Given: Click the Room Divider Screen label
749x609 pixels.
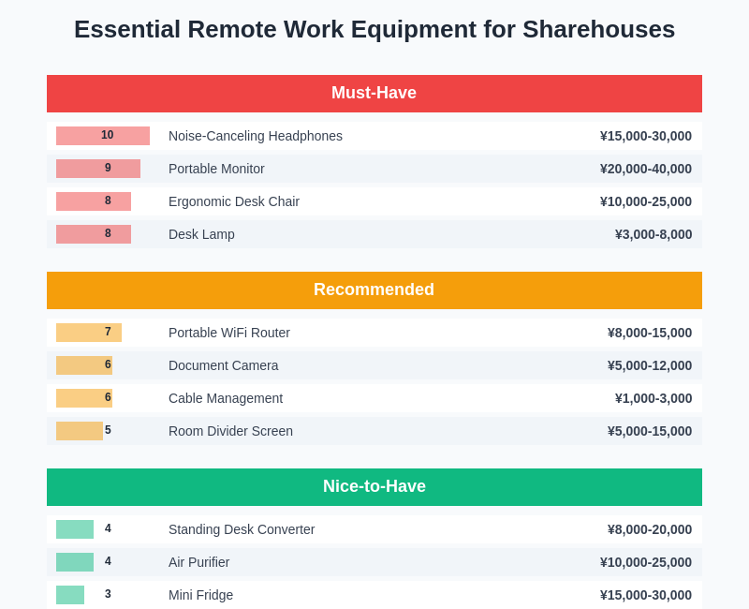Looking at the screenshot, I should (x=230, y=431).
